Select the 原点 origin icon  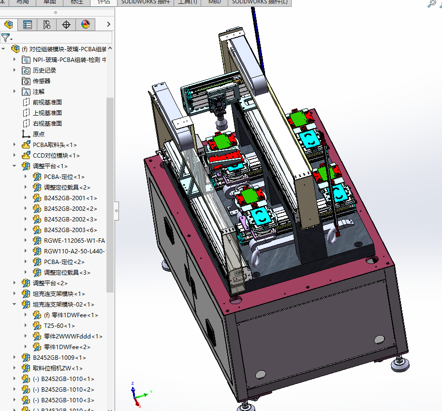coord(26,134)
